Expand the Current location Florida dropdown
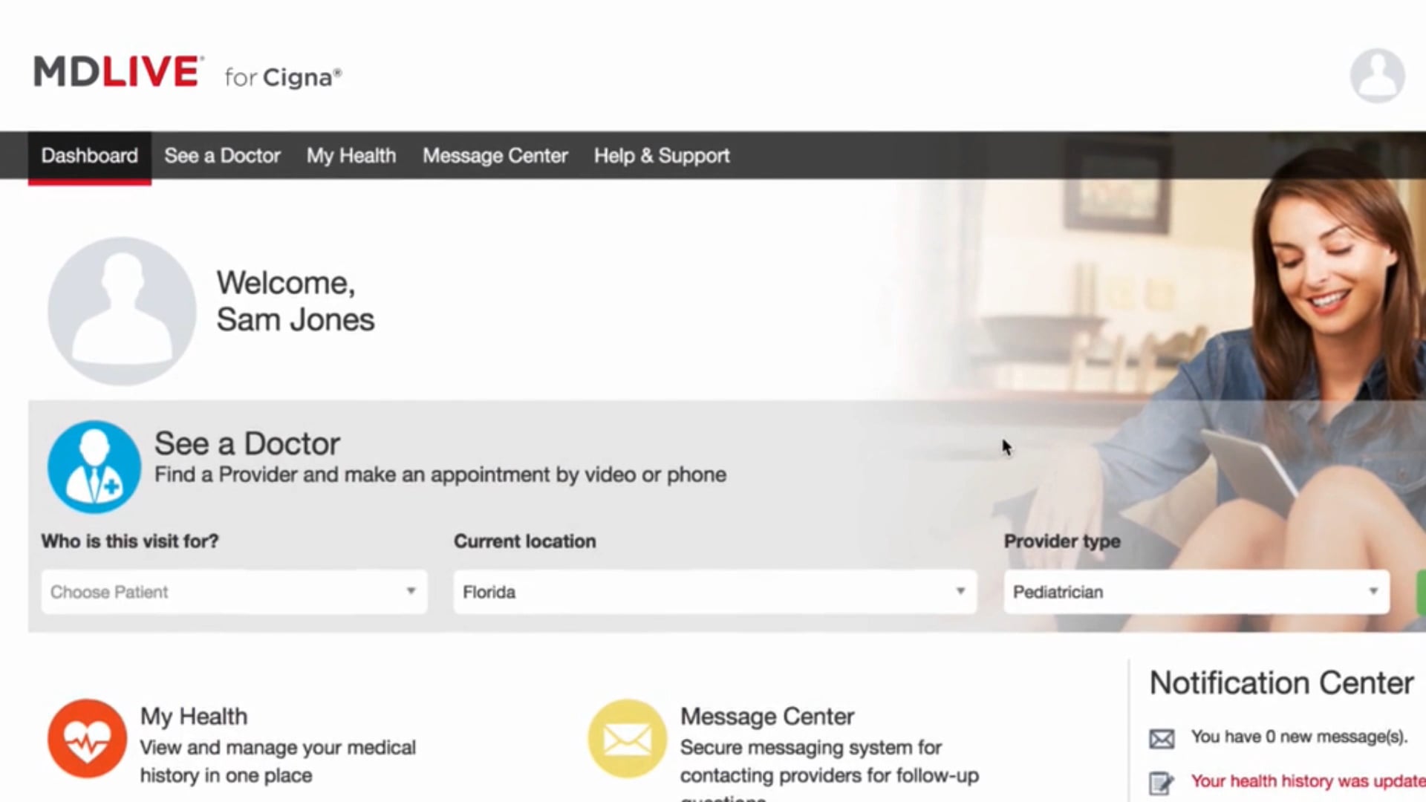The height and width of the screenshot is (802, 1426). coord(713,592)
